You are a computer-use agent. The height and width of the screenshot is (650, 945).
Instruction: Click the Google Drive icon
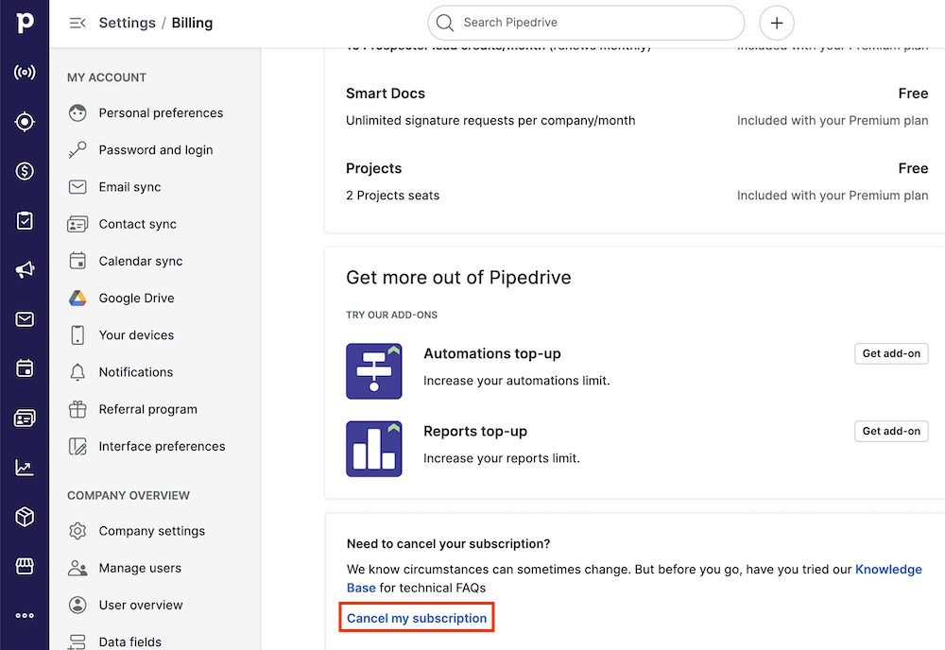pyautogui.click(x=77, y=299)
